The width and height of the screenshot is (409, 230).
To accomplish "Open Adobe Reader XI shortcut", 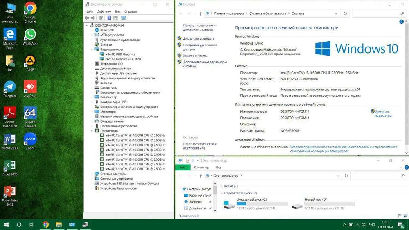I will 10,117.
